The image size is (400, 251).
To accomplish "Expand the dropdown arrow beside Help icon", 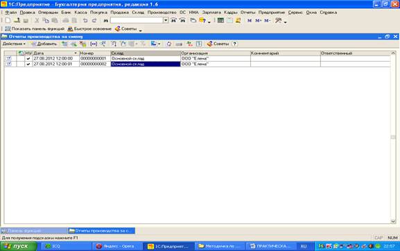I will tap(209, 22).
